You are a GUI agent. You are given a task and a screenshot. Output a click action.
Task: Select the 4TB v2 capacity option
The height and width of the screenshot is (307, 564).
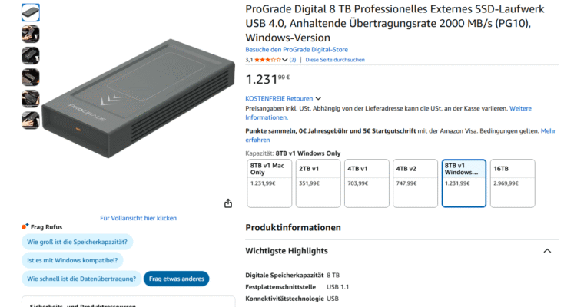click(x=415, y=183)
